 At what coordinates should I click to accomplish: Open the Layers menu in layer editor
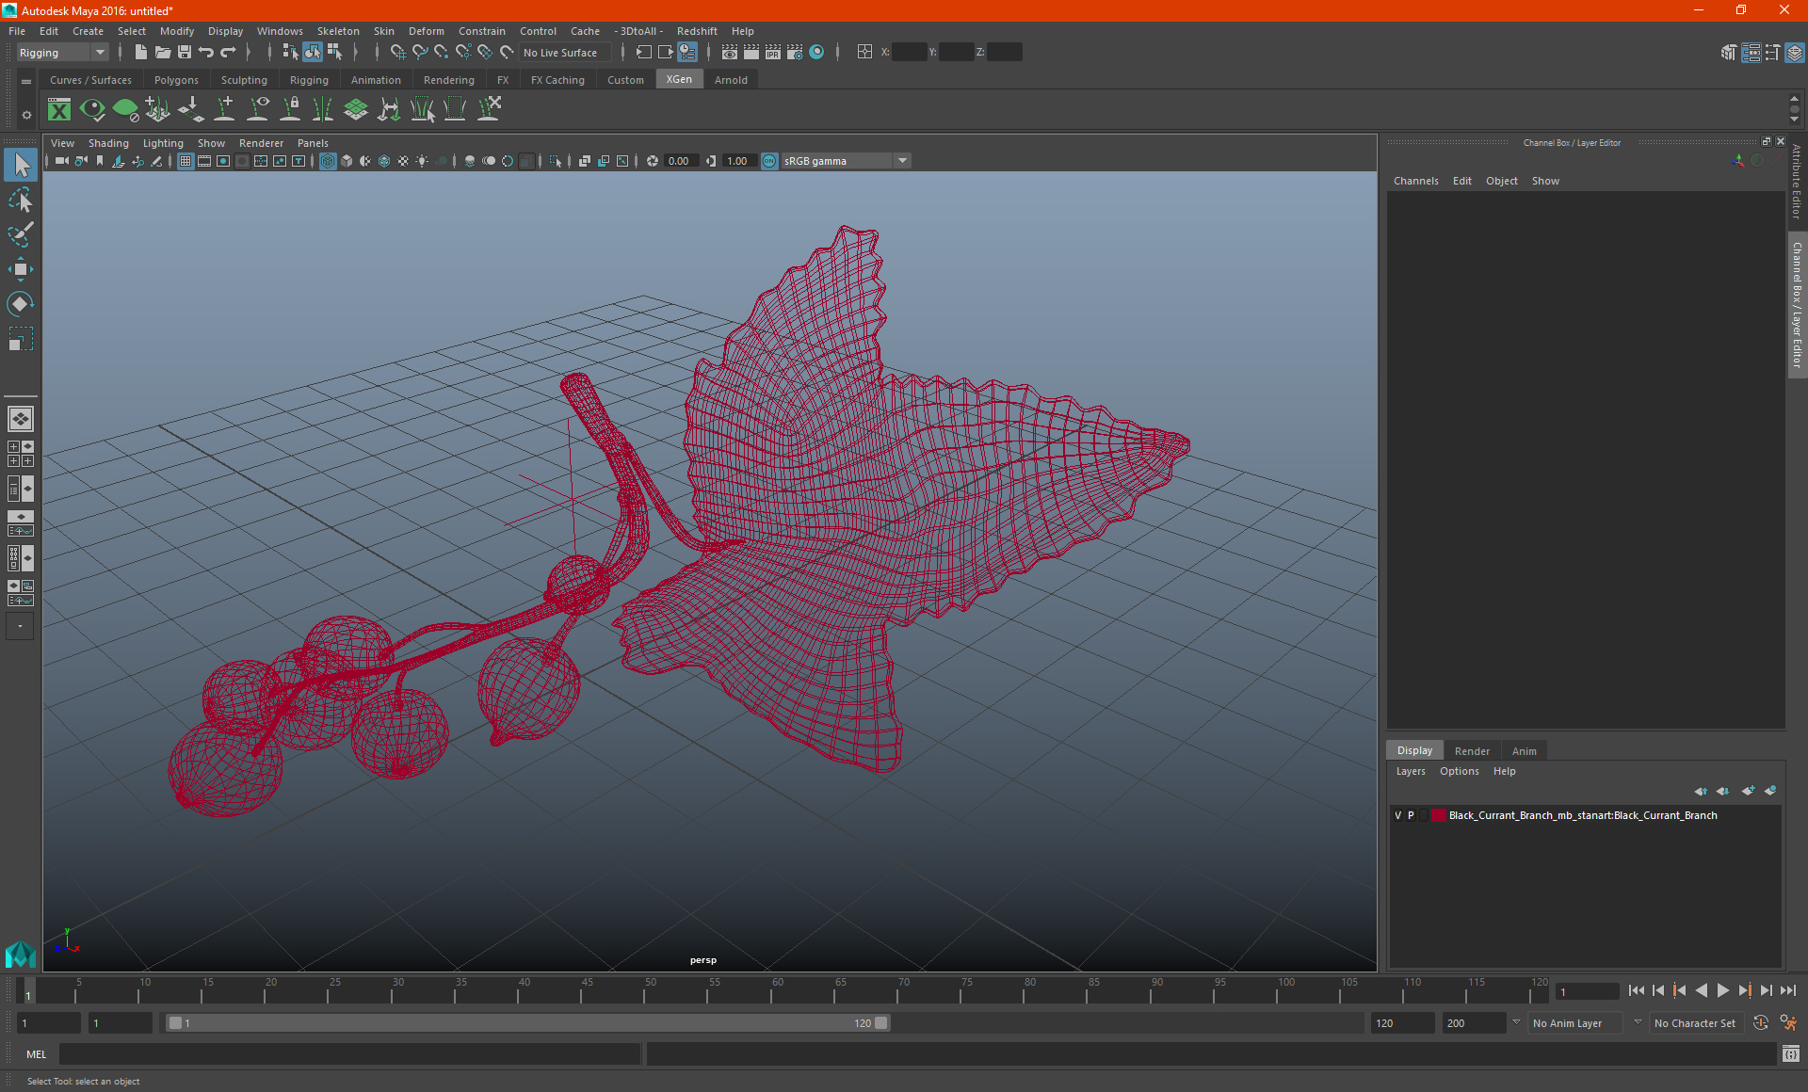click(1411, 771)
